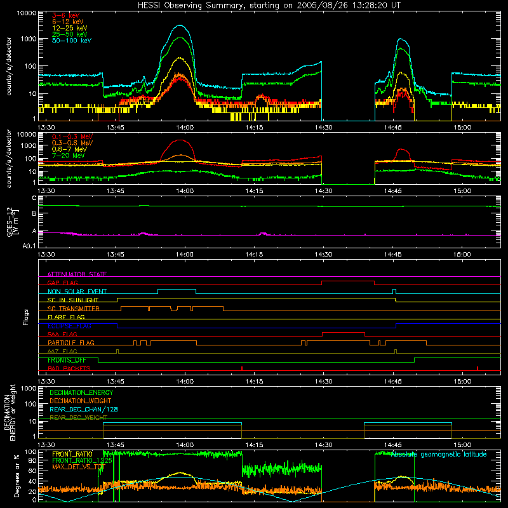Click the FRONT_RATIO legend entry
Image resolution: width=508 pixels, height=508 pixels.
[72, 454]
